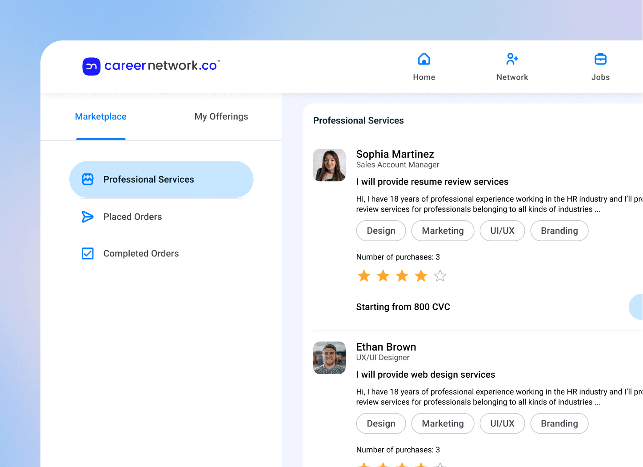Click the Branding tag under Sophia Martinez
The width and height of the screenshot is (643, 467).
coord(559,231)
